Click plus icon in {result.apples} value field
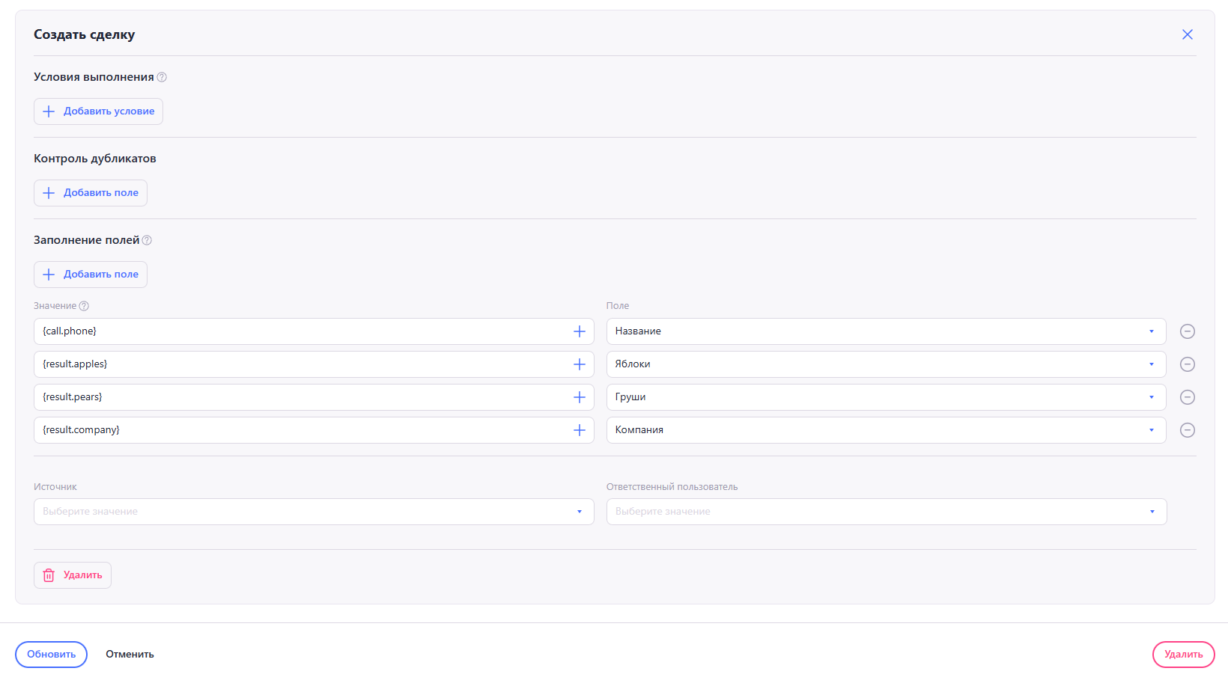The width and height of the screenshot is (1228, 680). [579, 364]
